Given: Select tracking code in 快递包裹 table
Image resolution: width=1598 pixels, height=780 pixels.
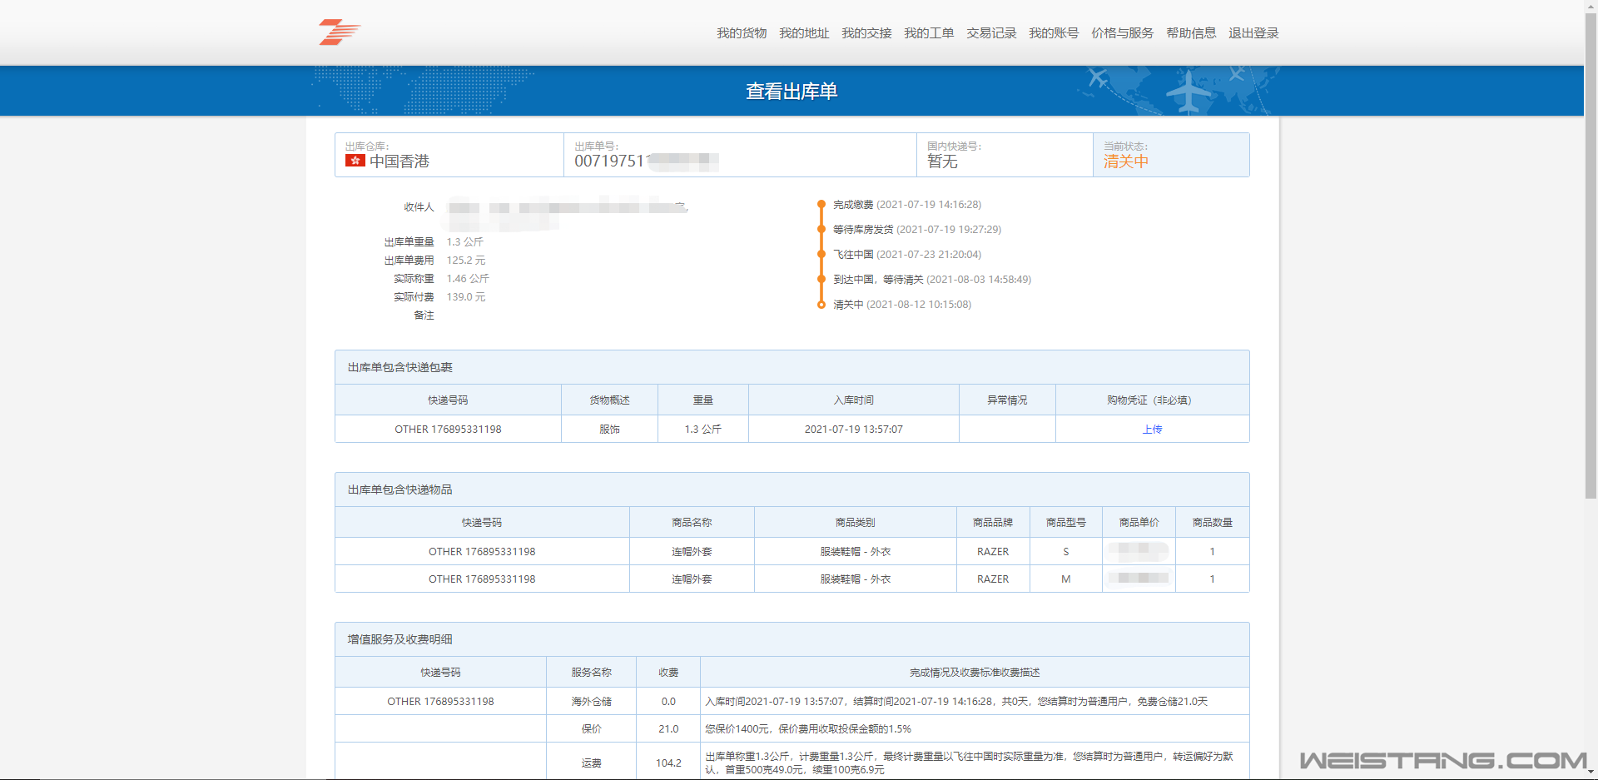Looking at the screenshot, I should [448, 430].
